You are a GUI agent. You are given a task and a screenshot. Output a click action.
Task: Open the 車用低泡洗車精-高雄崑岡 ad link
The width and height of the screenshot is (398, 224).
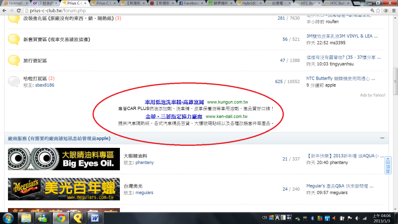(x=175, y=102)
